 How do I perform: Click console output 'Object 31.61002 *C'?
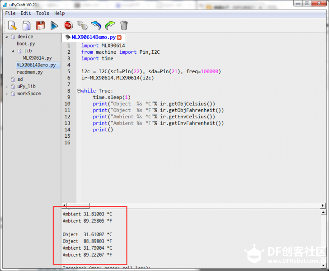(x=87, y=234)
